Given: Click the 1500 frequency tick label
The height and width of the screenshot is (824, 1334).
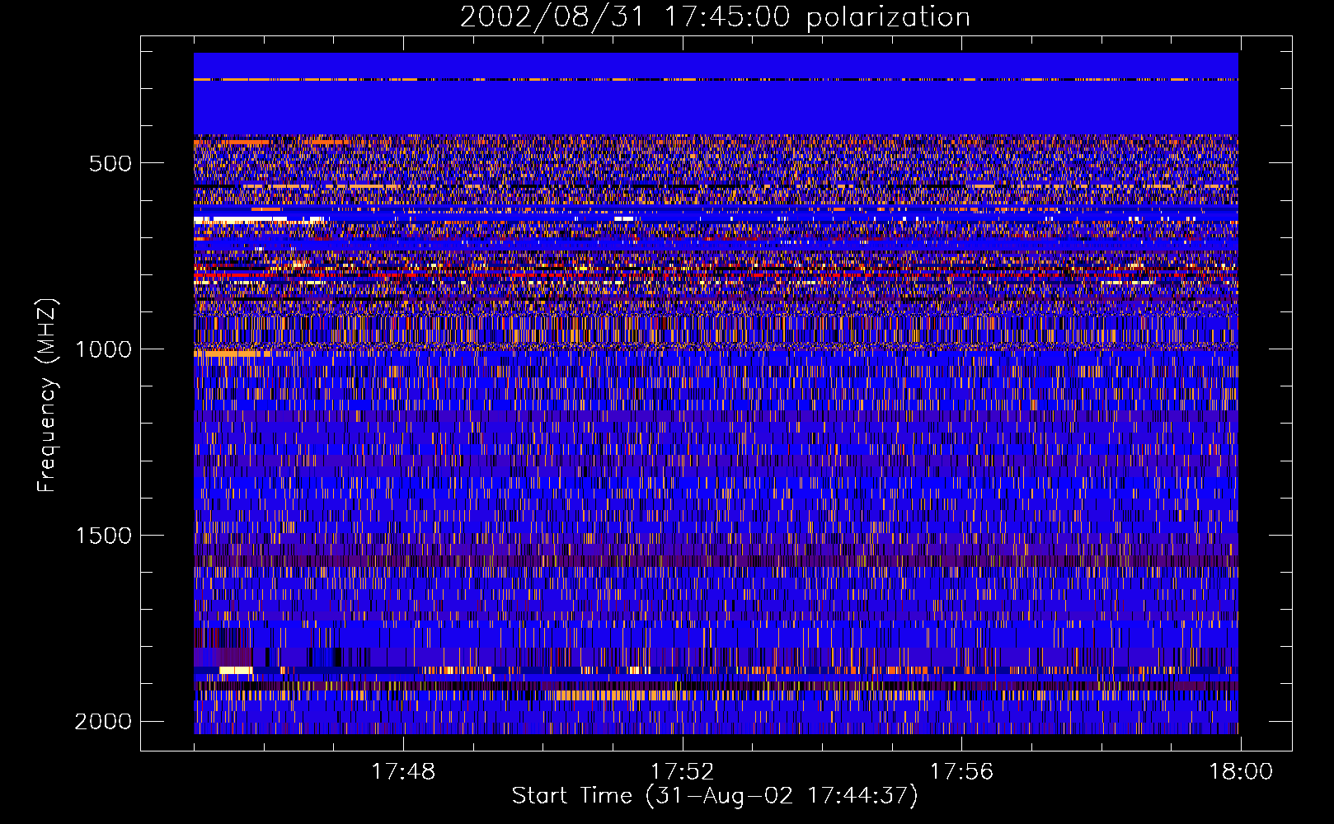Looking at the screenshot, I should coord(103,536).
